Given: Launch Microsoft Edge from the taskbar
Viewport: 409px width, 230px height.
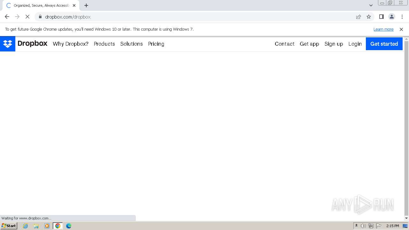Looking at the screenshot, I should (68, 226).
